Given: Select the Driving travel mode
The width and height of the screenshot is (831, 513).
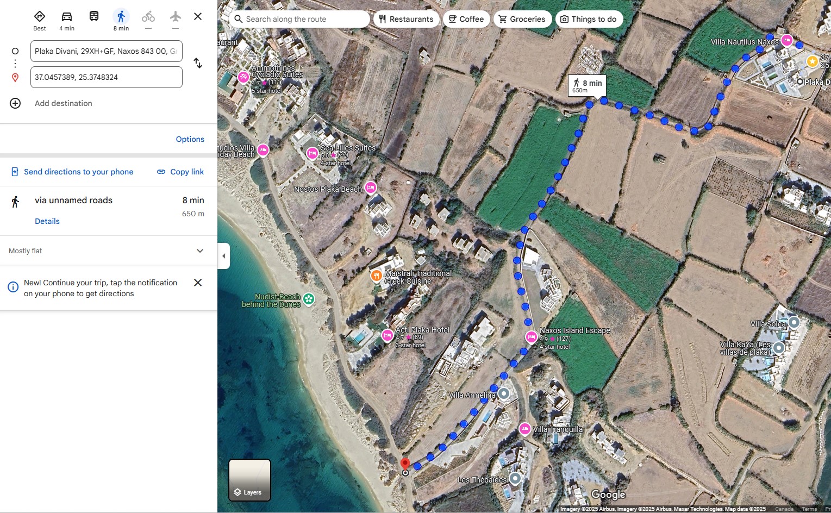Looking at the screenshot, I should [67, 20].
